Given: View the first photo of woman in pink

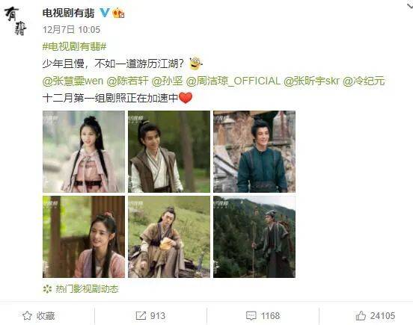Looking at the screenshot, I should click(84, 152).
